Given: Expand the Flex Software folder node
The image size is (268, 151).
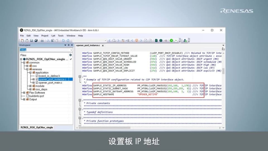Looking at the screenshot, I should (x=24, y=93).
